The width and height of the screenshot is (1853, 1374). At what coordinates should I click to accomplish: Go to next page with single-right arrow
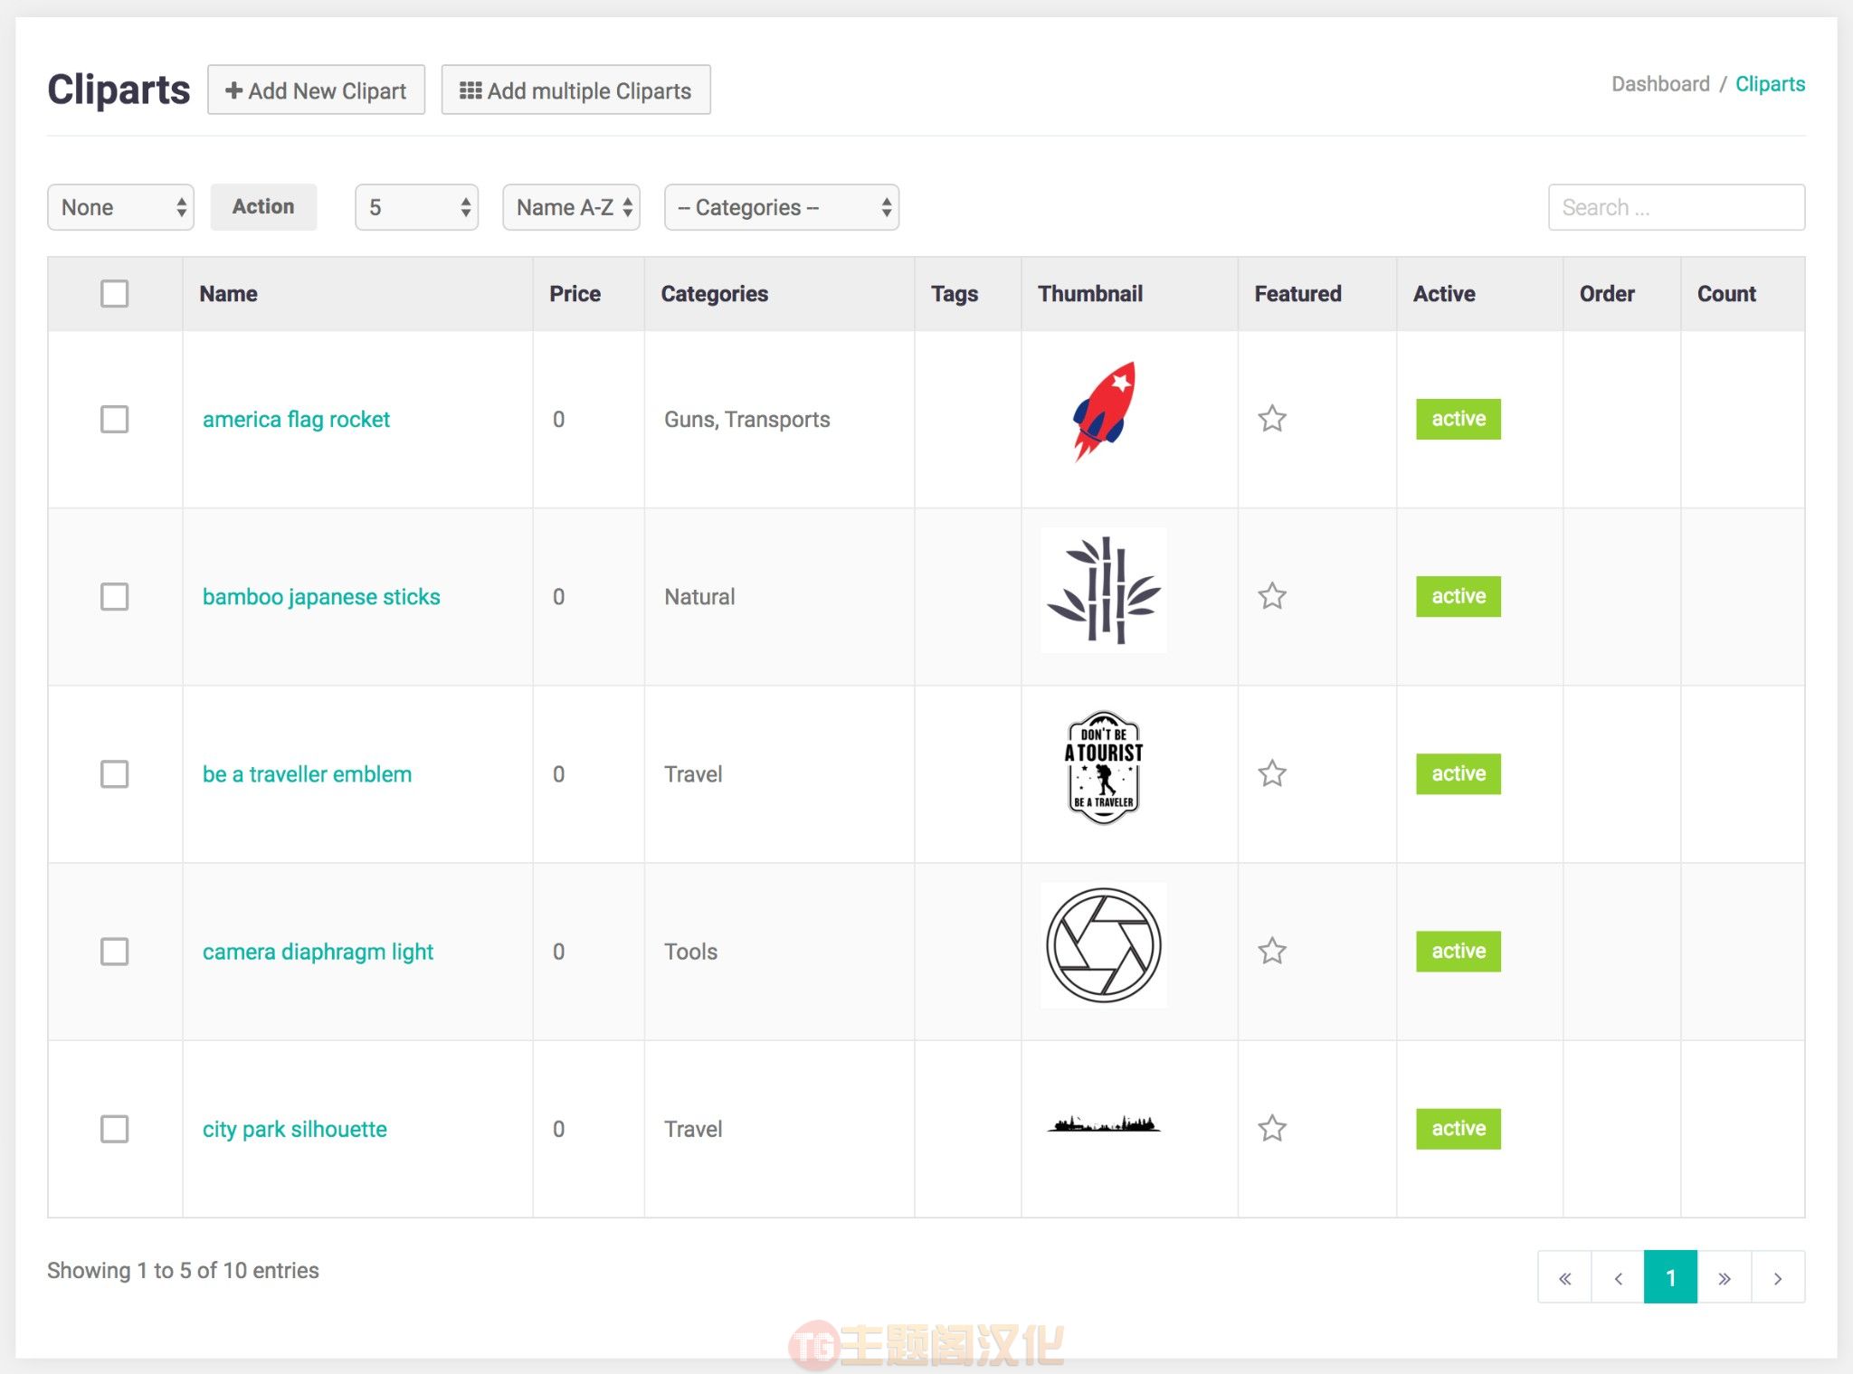(x=1778, y=1277)
